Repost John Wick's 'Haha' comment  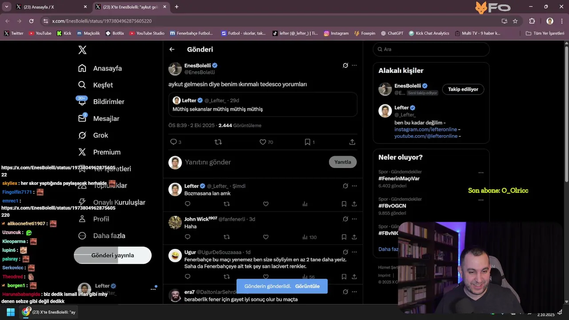point(227,237)
